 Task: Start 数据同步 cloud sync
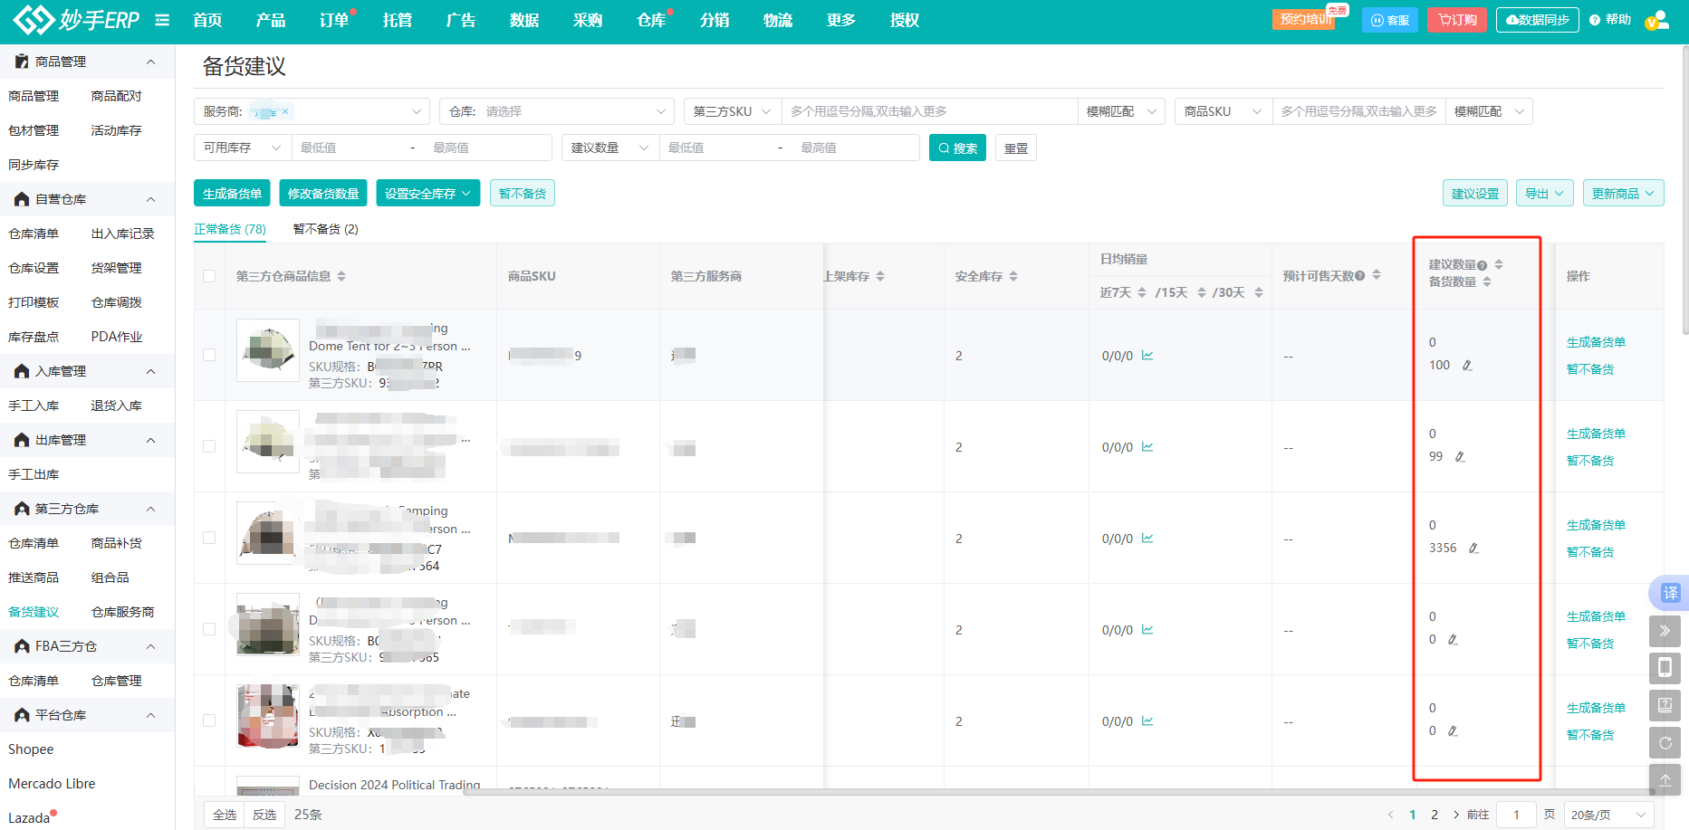[1537, 20]
